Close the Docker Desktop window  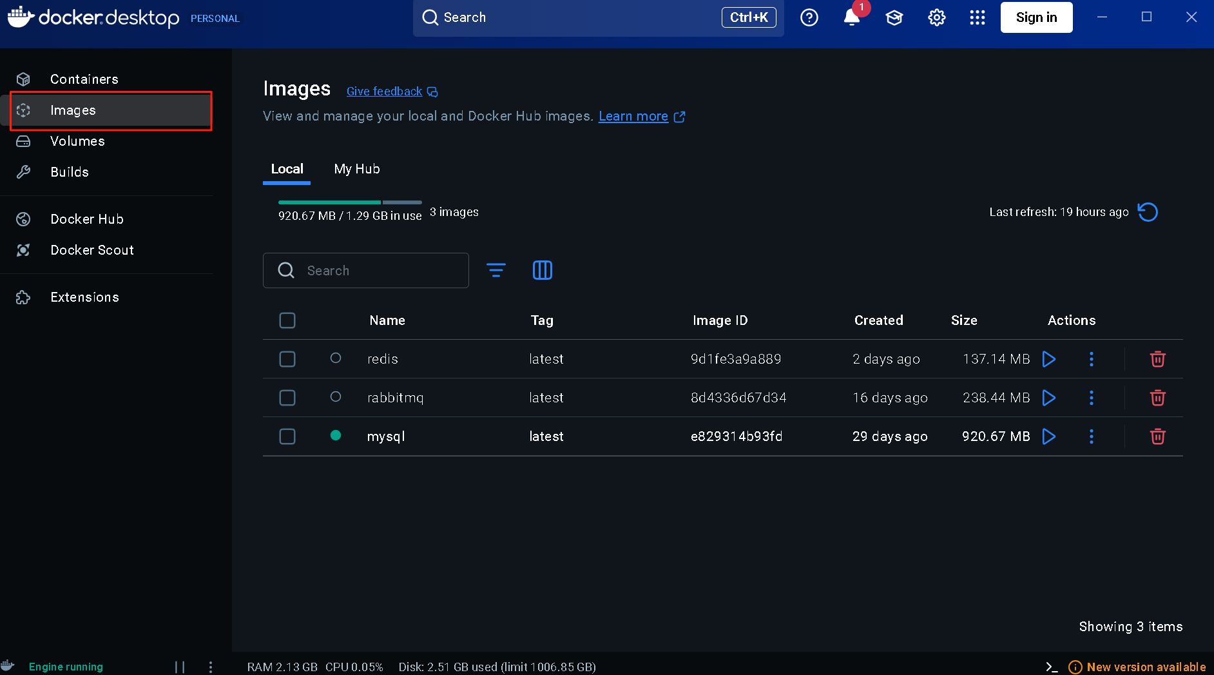click(1191, 17)
